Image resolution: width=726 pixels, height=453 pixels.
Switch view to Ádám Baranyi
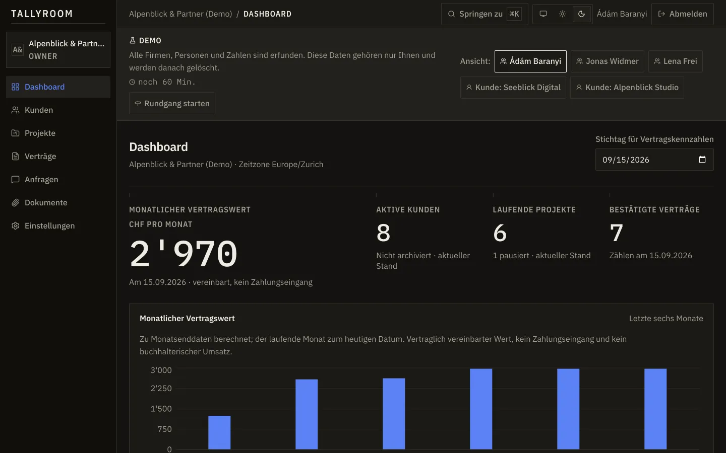tap(530, 61)
